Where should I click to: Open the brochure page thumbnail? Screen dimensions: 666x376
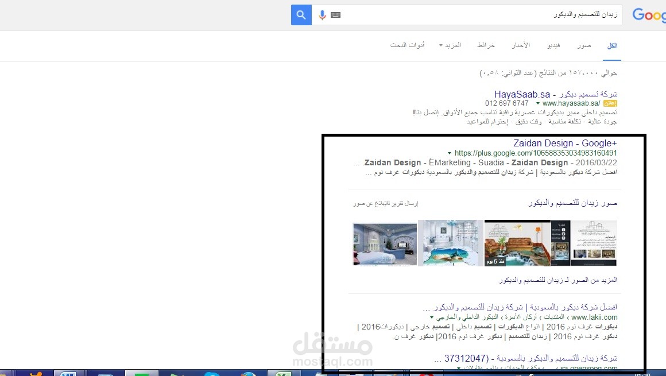[x=584, y=243]
